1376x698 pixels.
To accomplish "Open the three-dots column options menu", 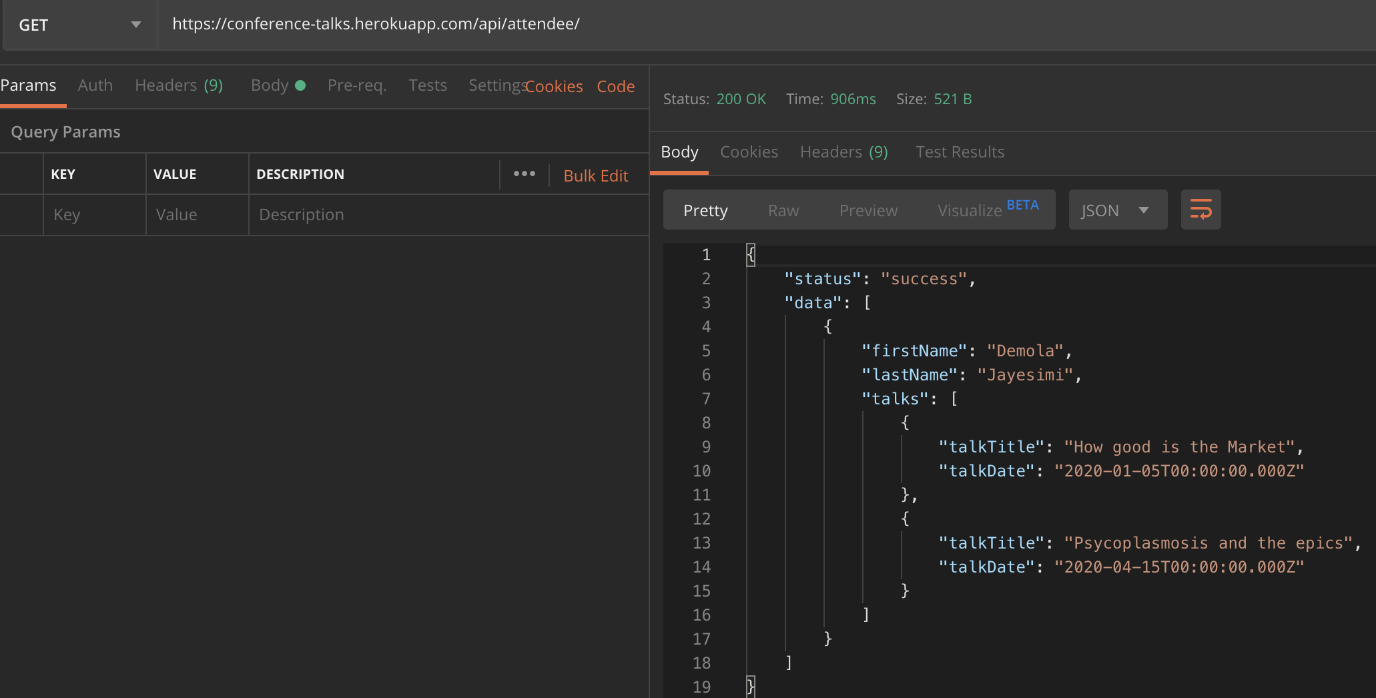I will point(525,173).
